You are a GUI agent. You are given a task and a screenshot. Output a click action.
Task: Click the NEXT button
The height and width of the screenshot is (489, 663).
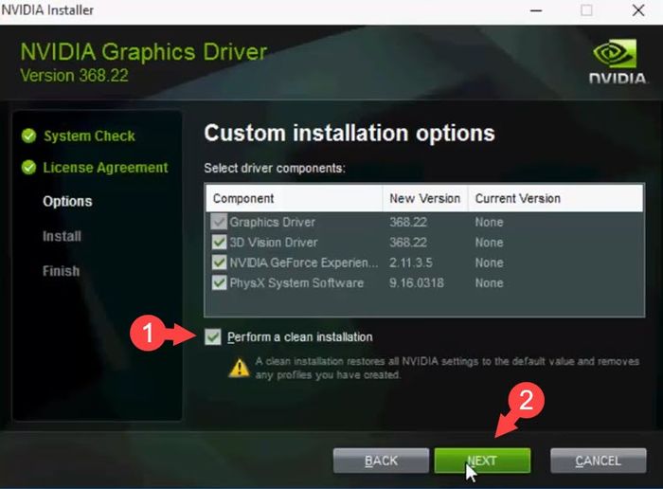[482, 461]
